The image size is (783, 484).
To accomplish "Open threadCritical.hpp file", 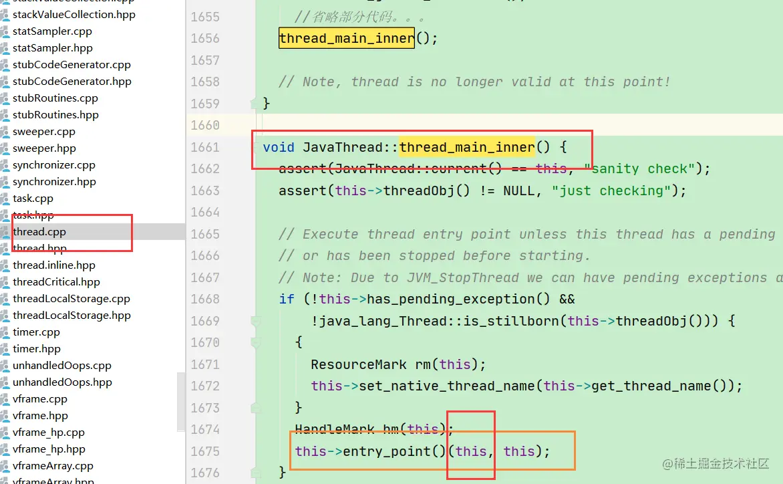I will coord(56,281).
